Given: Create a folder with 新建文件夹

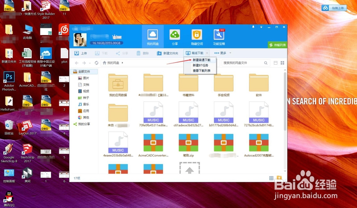Looking at the screenshot, I should pos(167,53).
